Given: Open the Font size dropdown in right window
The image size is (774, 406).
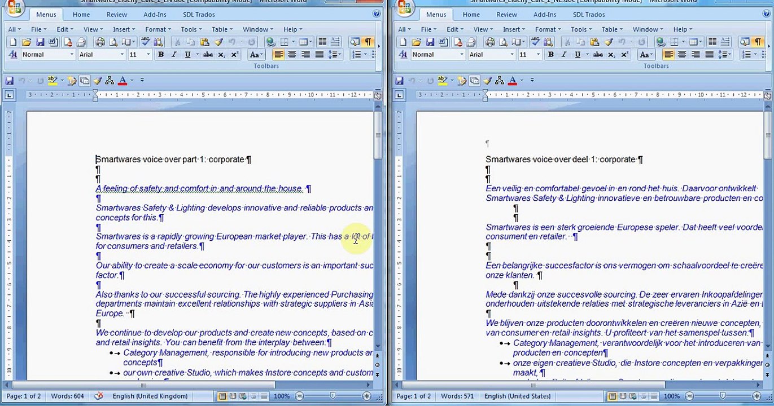Looking at the screenshot, I should (538, 55).
